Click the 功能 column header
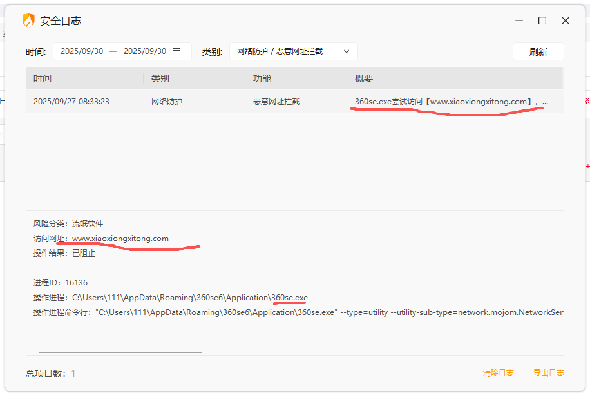The width and height of the screenshot is (590, 396). click(x=262, y=78)
